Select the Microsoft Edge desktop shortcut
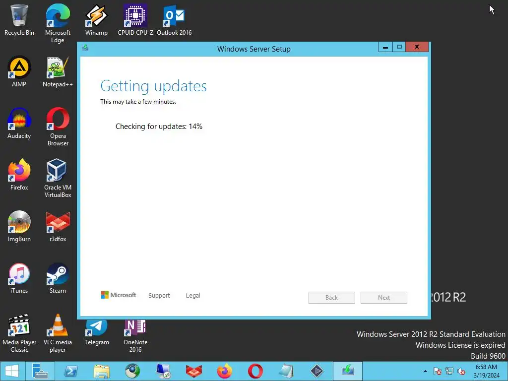 [58, 23]
